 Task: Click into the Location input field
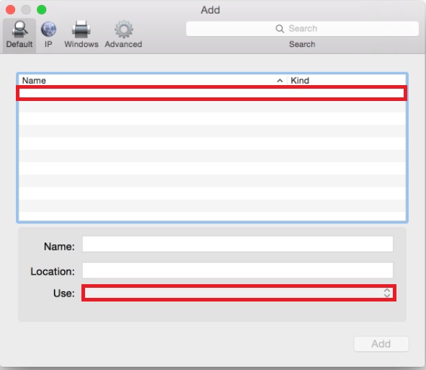tap(238, 270)
